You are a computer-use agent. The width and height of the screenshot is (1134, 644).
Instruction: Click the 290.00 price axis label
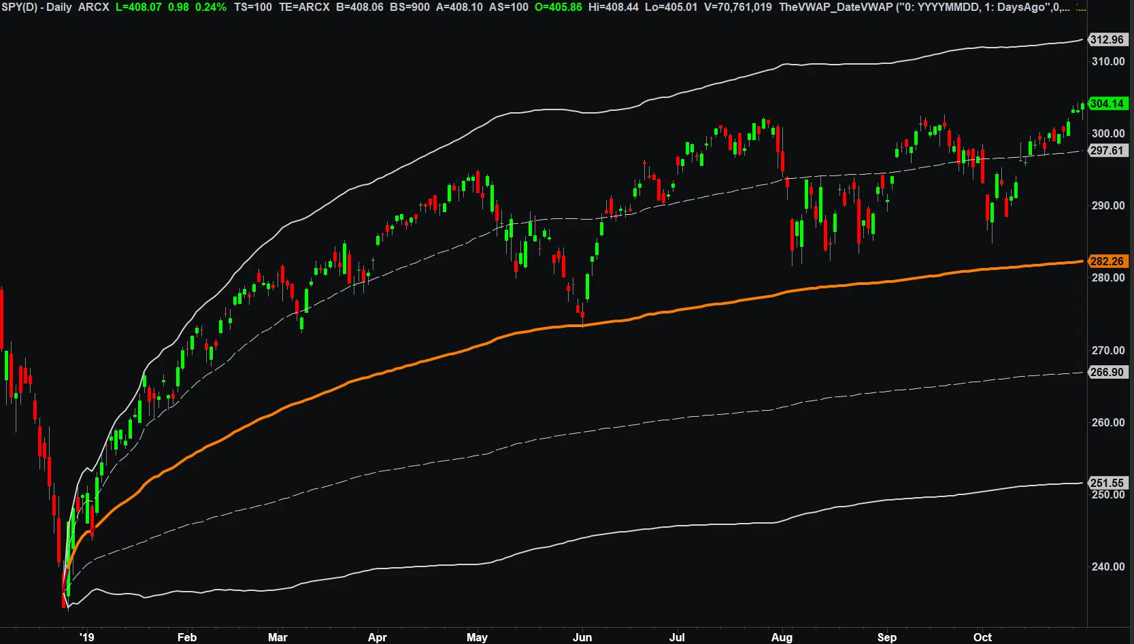click(x=1108, y=205)
